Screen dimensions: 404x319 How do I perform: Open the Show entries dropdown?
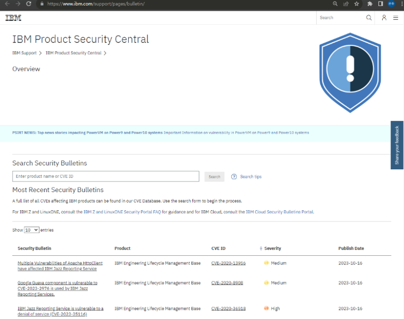click(x=31, y=230)
